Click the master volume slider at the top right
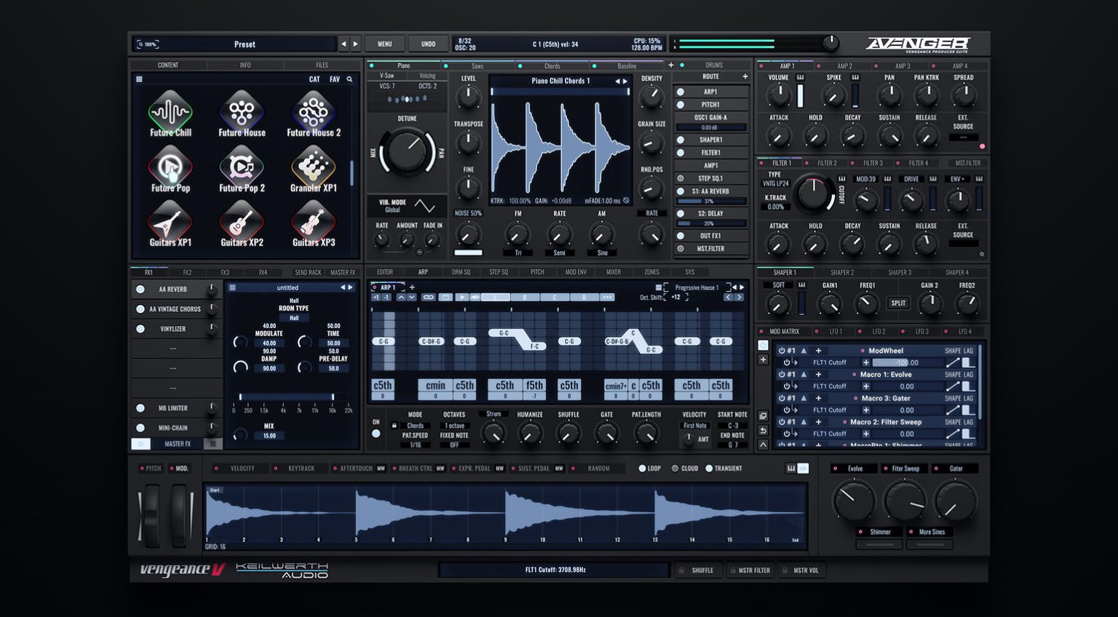The height and width of the screenshot is (617, 1118). 830,42
